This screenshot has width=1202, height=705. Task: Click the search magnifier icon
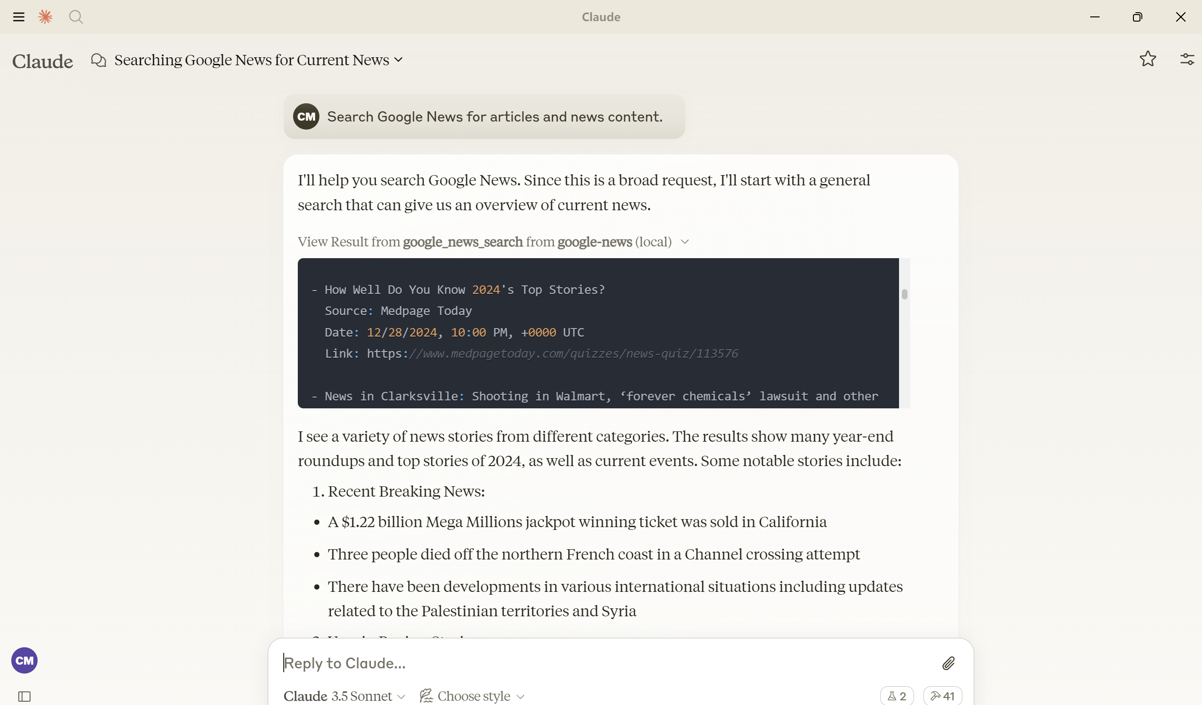76,17
